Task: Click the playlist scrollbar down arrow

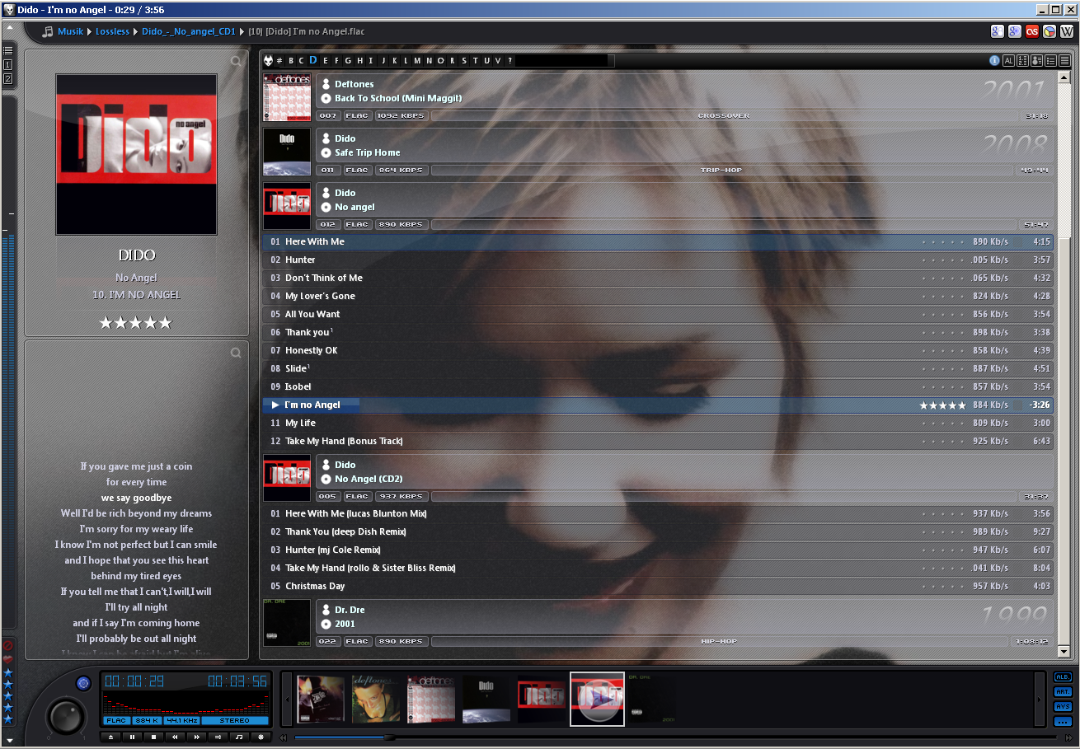Action: point(1064,652)
